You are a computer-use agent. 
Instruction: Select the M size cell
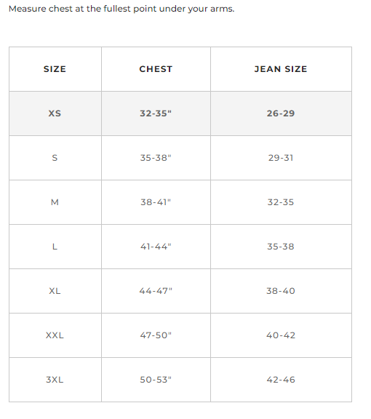point(55,202)
